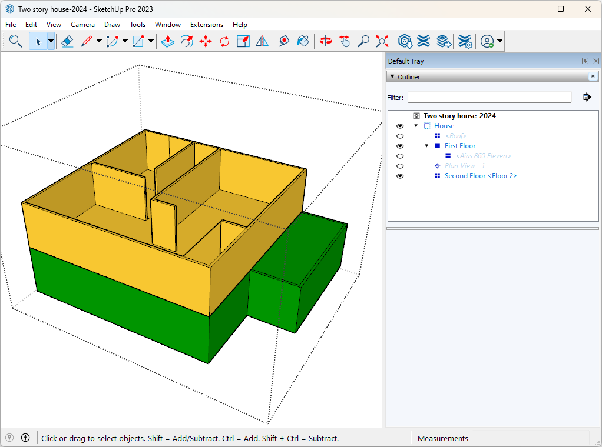This screenshot has height=447, width=602.
Task: Click the Orbit camera tool
Action: coord(326,41)
